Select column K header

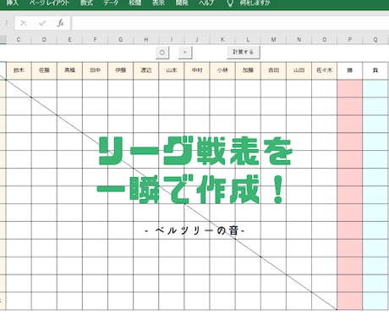click(x=222, y=40)
